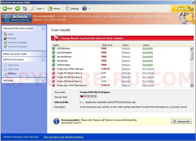Click the green Back arrow icon

tap(5, 9)
